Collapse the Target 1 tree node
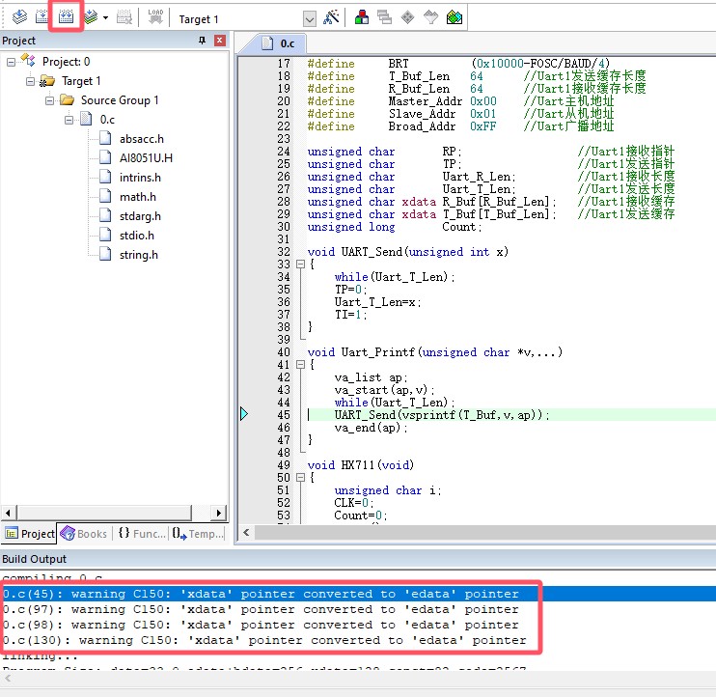Screen dimensions: 716x697 30,81
